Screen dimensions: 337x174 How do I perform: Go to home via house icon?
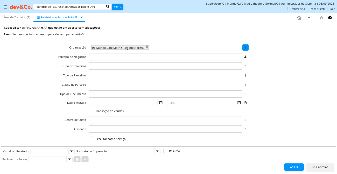pos(299,18)
